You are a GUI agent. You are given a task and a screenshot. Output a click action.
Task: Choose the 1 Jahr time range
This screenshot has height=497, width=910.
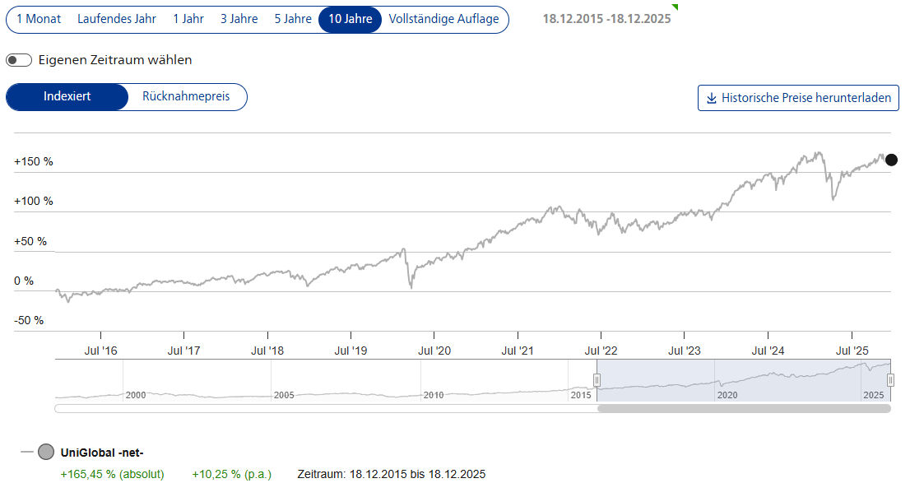click(188, 19)
